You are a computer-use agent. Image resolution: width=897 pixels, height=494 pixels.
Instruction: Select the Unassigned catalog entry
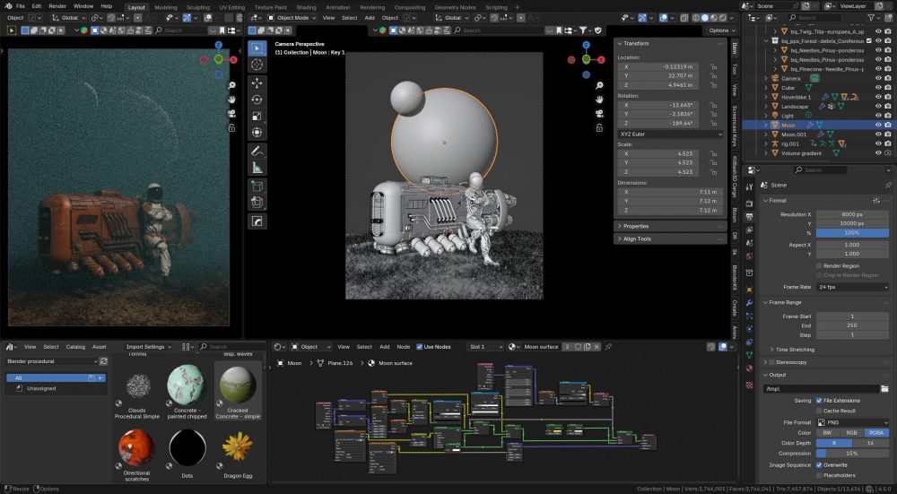coord(41,388)
